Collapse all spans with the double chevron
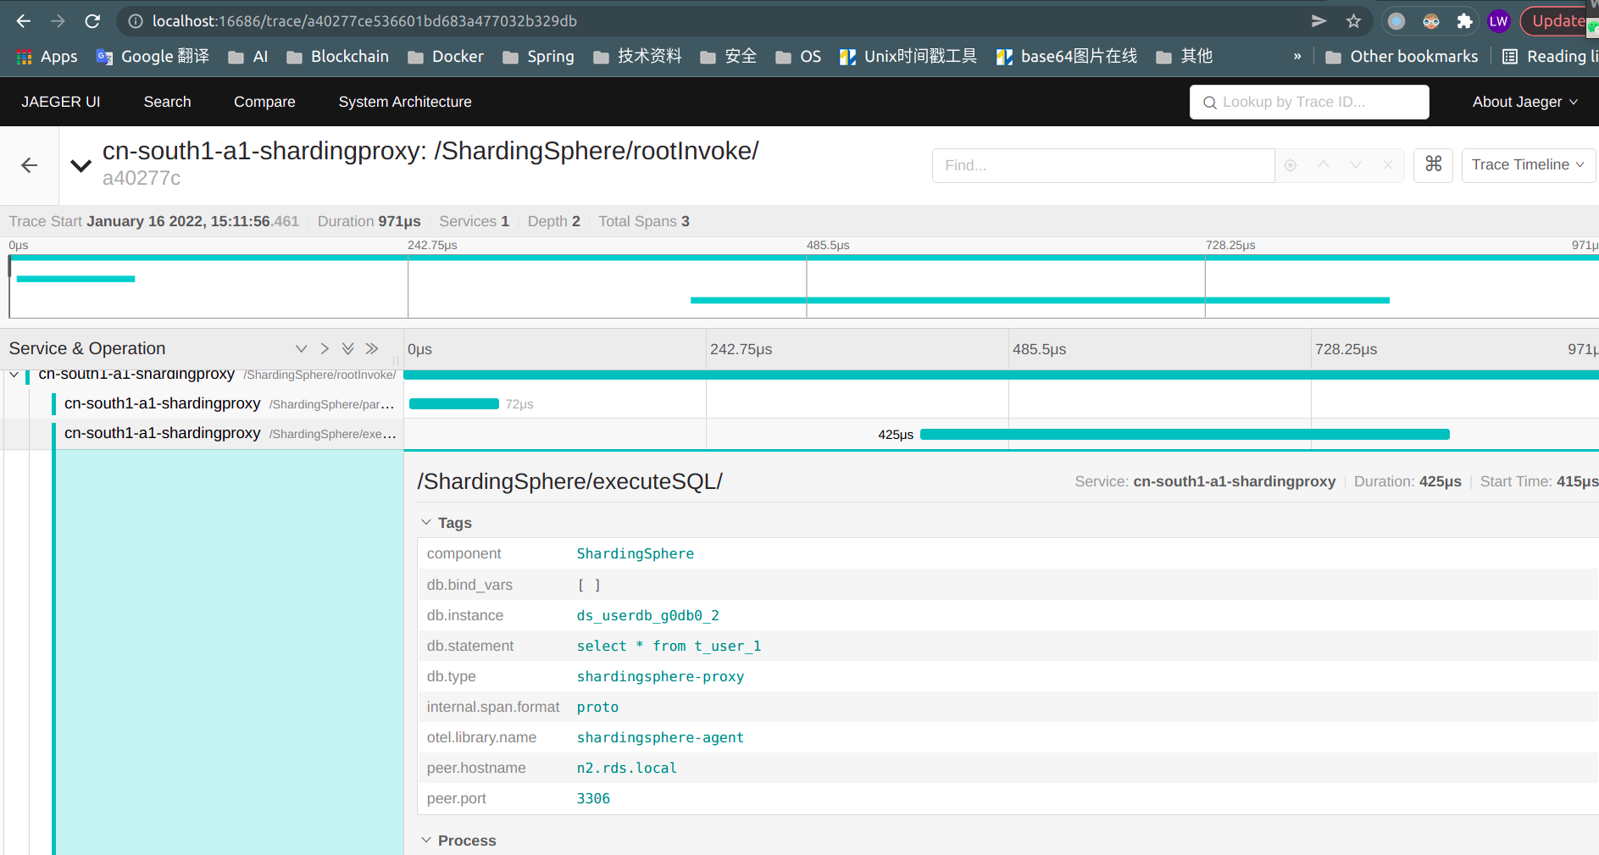The image size is (1599, 855). (x=347, y=349)
